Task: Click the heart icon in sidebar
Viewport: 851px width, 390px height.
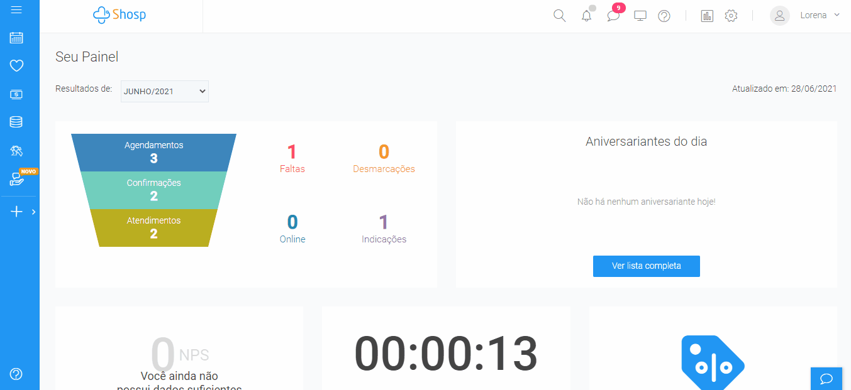Action: click(x=16, y=65)
